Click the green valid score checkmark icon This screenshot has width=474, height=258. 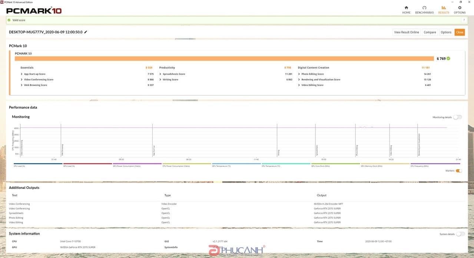[x=9, y=20]
